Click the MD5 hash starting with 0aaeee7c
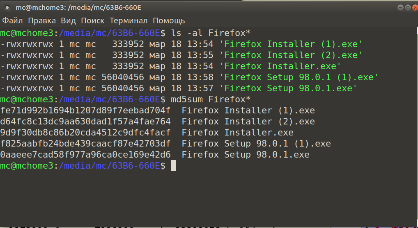Image resolution: width=418 pixels, height=228 pixels. (85, 155)
